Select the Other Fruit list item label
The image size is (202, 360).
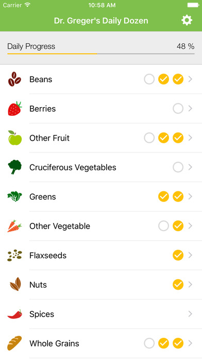49,138
